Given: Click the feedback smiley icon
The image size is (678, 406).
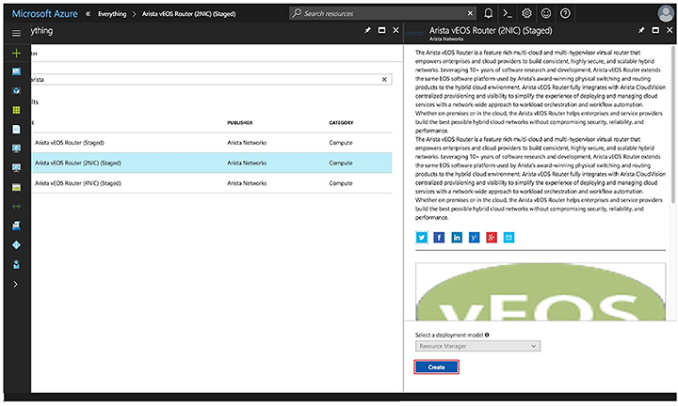Looking at the screenshot, I should click(x=545, y=13).
